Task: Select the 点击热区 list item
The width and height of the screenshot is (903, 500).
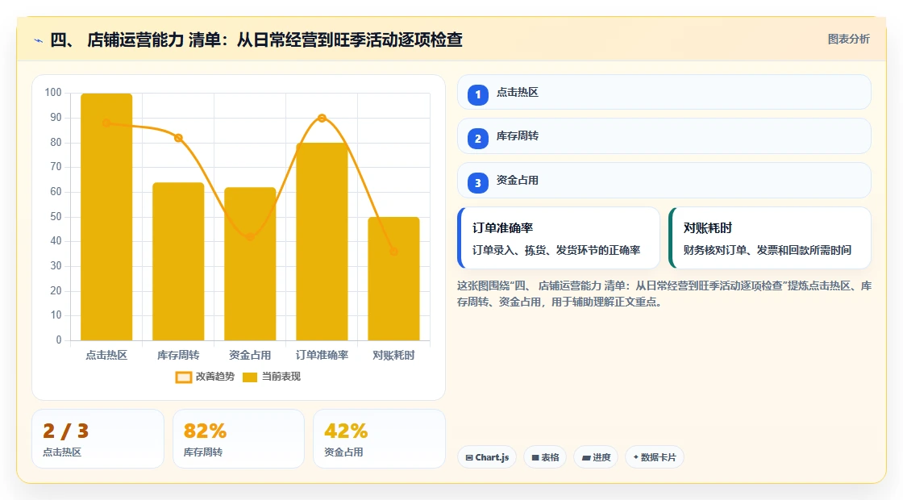Action: pyautogui.click(x=664, y=92)
